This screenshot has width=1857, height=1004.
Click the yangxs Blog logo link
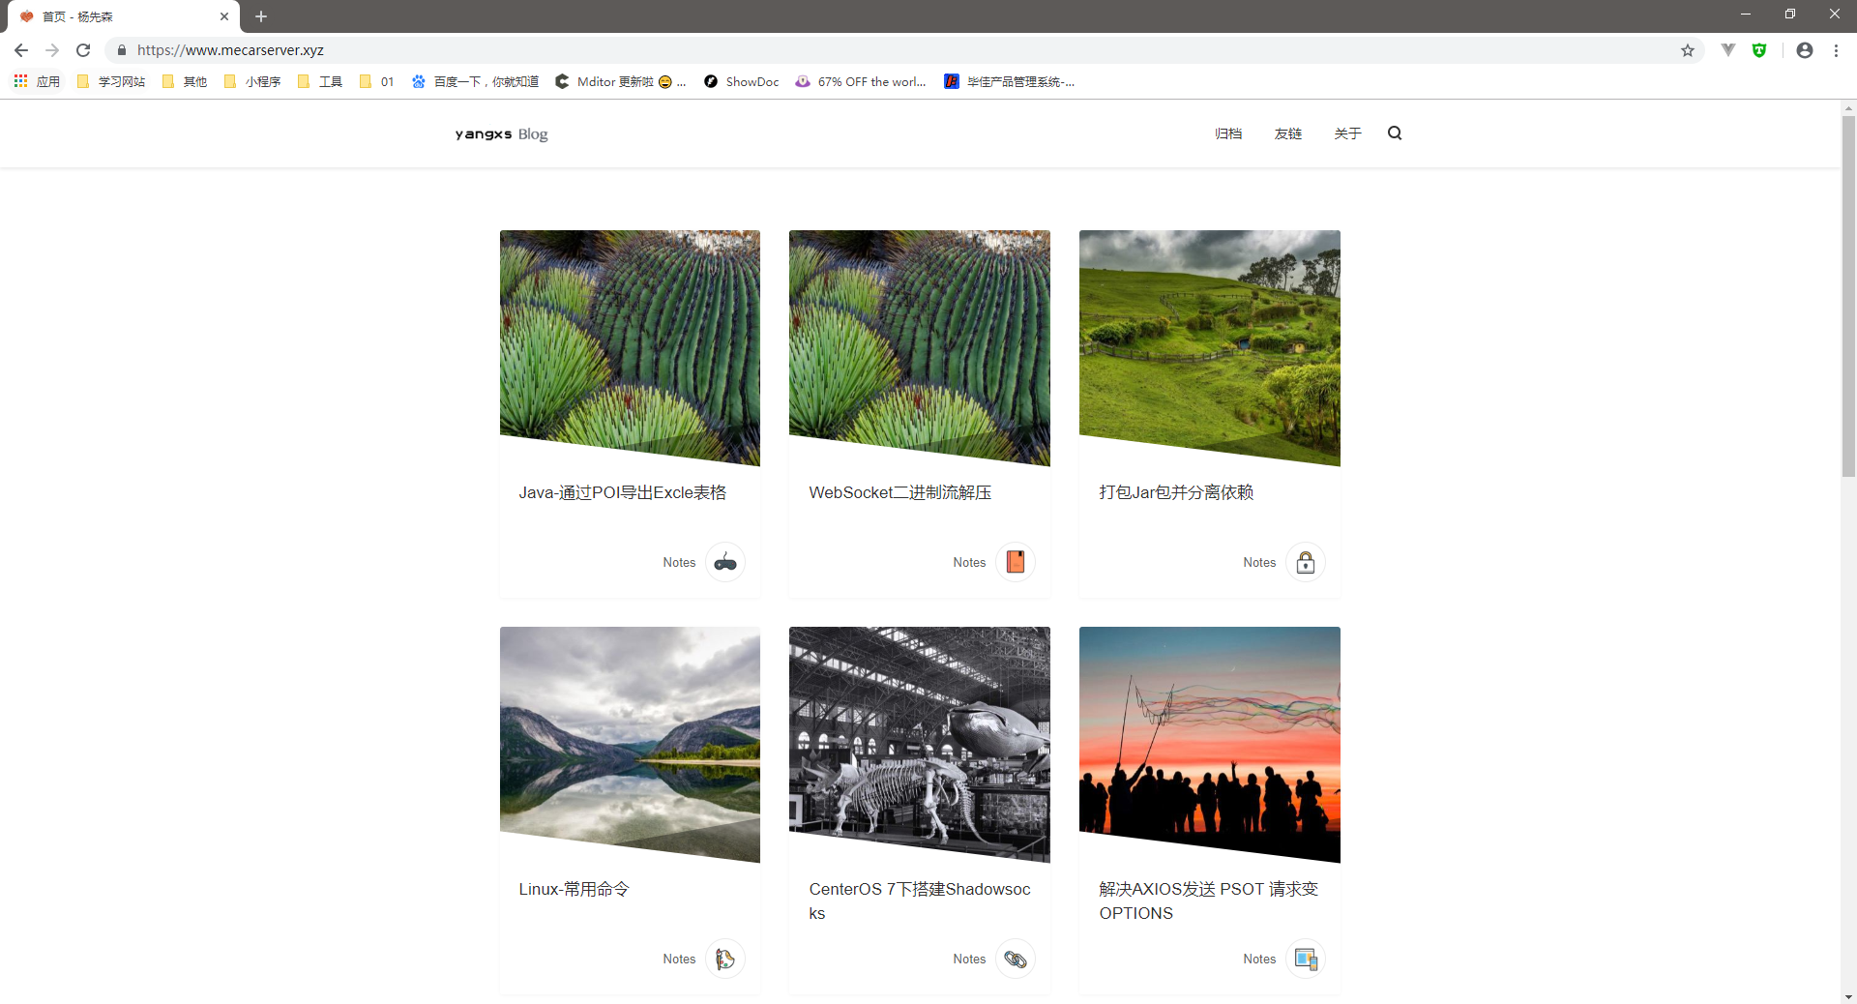tap(501, 133)
